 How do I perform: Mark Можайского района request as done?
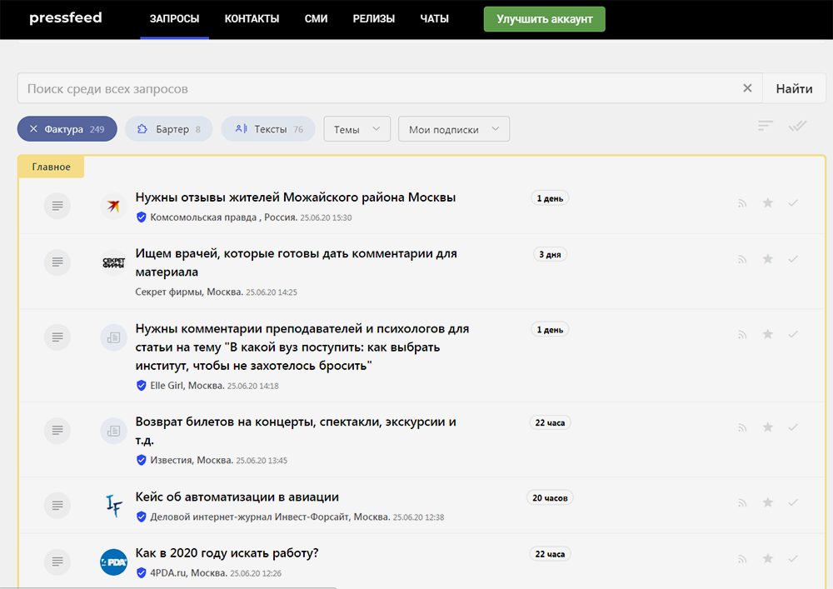[x=793, y=203]
